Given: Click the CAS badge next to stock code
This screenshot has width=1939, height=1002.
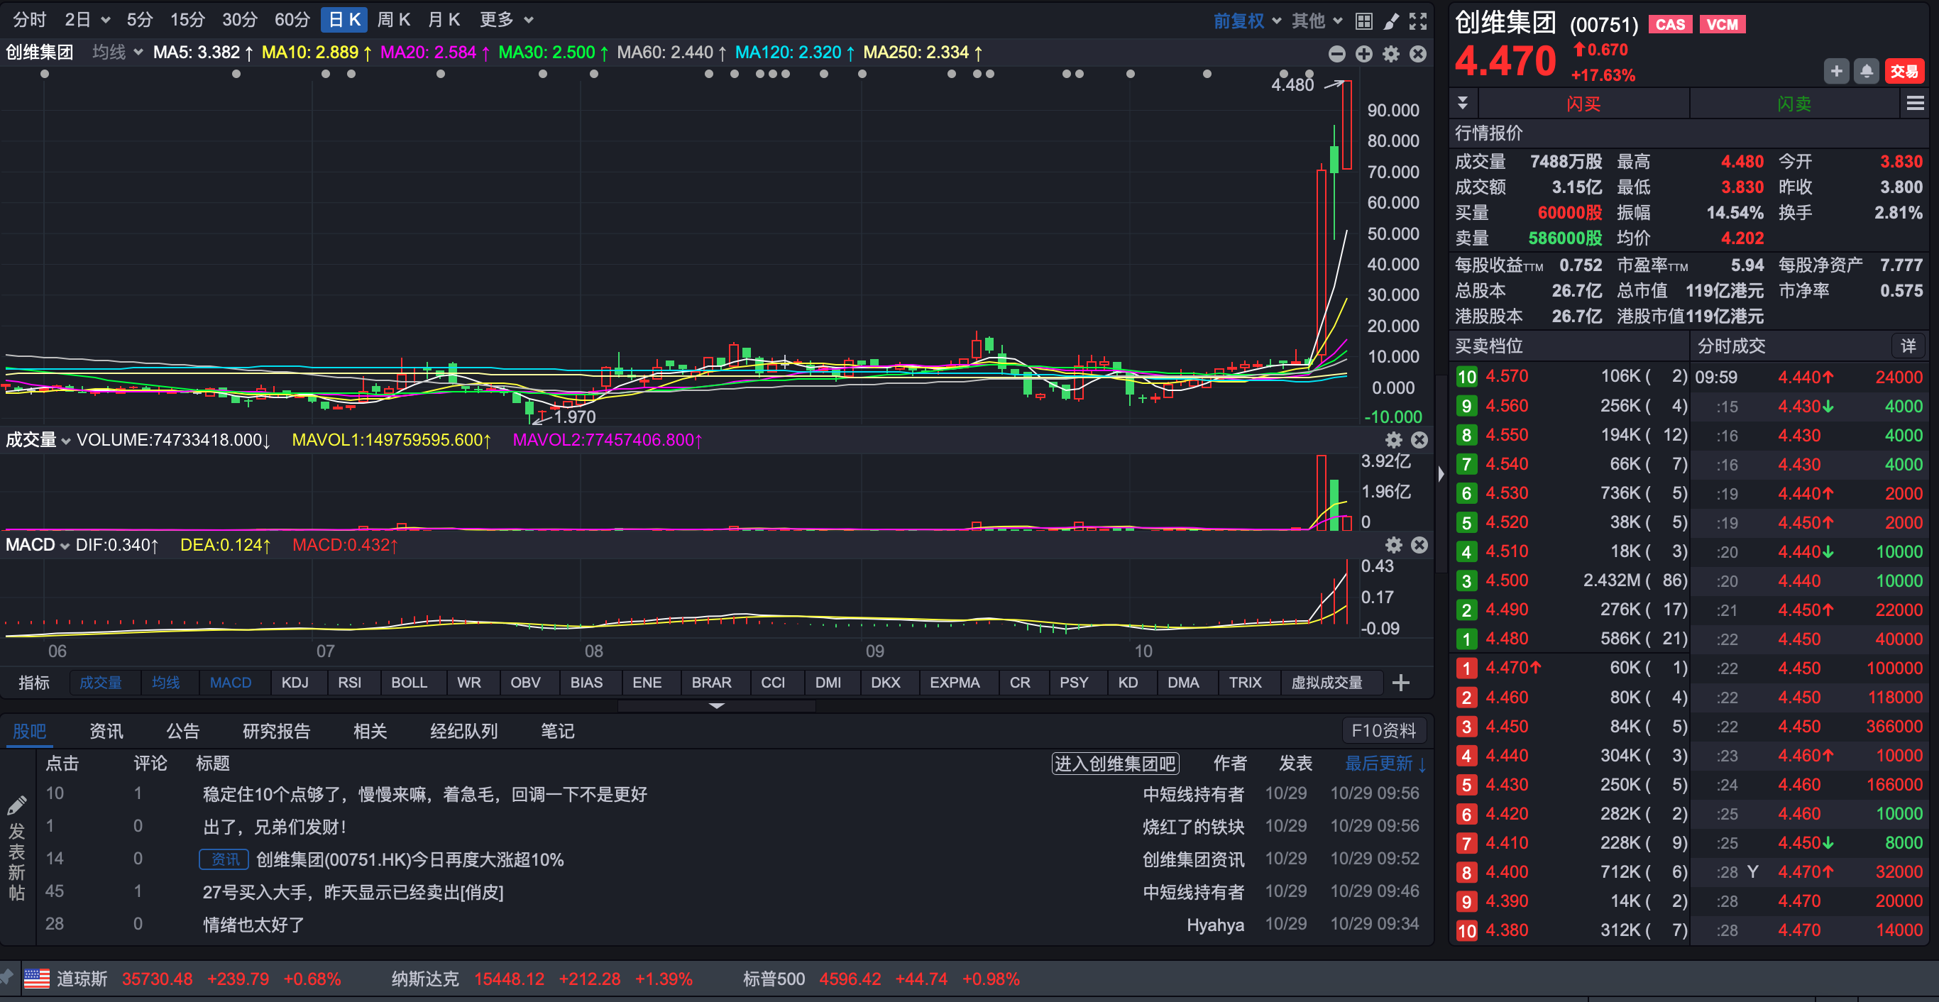Looking at the screenshot, I should pos(1670,25).
